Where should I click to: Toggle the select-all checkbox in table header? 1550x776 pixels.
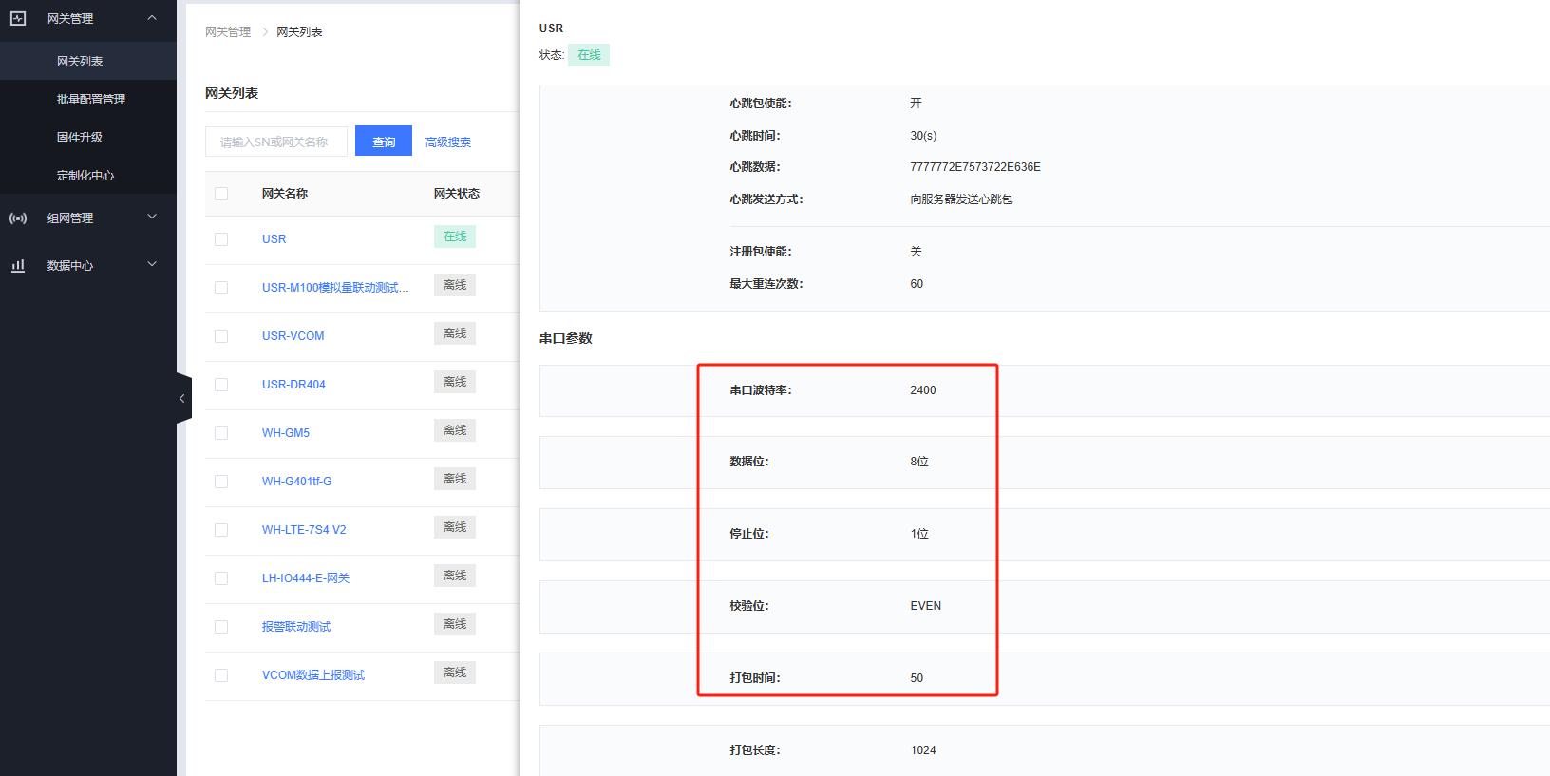pos(221,194)
